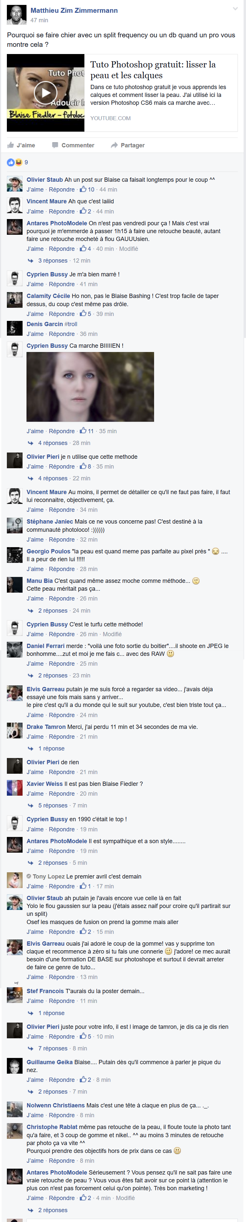The height and width of the screenshot is (1222, 246).
Task: Expand 5 réponses under Xavier Weiss's comment
Action: pyautogui.click(x=53, y=805)
